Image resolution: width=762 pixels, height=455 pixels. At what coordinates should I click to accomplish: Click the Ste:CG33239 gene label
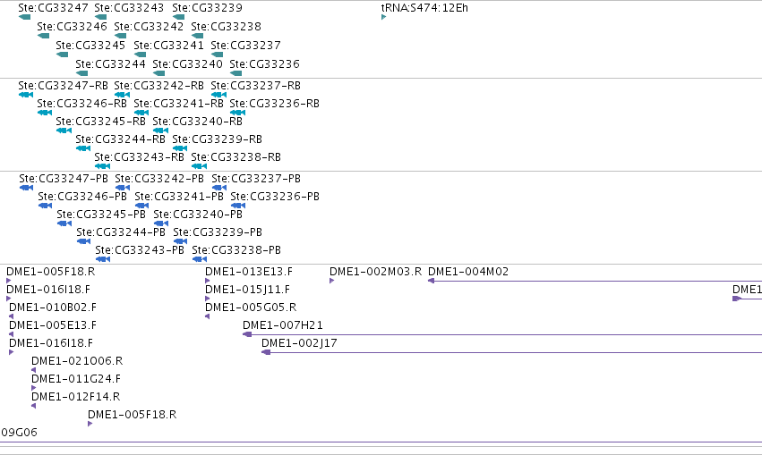point(207,8)
